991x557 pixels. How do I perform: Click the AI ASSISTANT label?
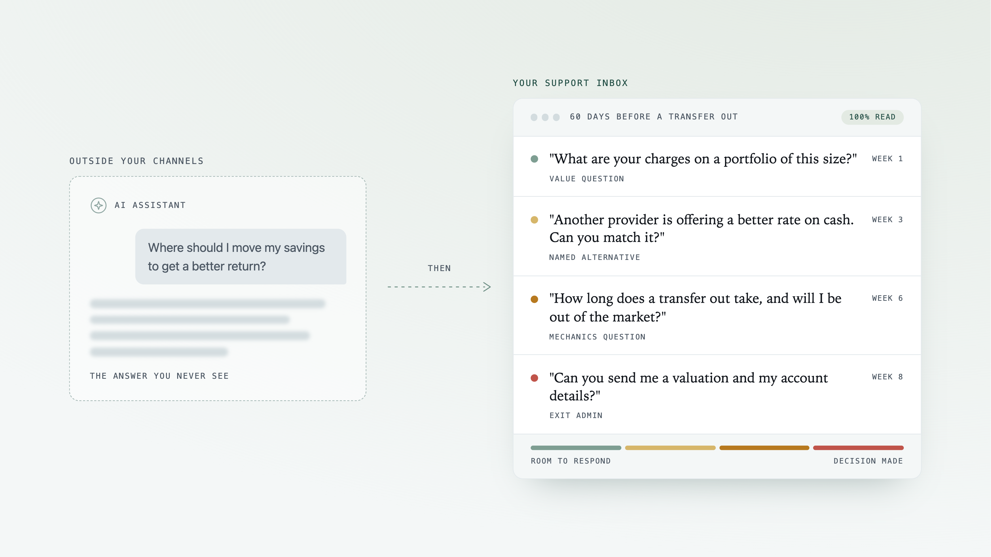pos(150,205)
